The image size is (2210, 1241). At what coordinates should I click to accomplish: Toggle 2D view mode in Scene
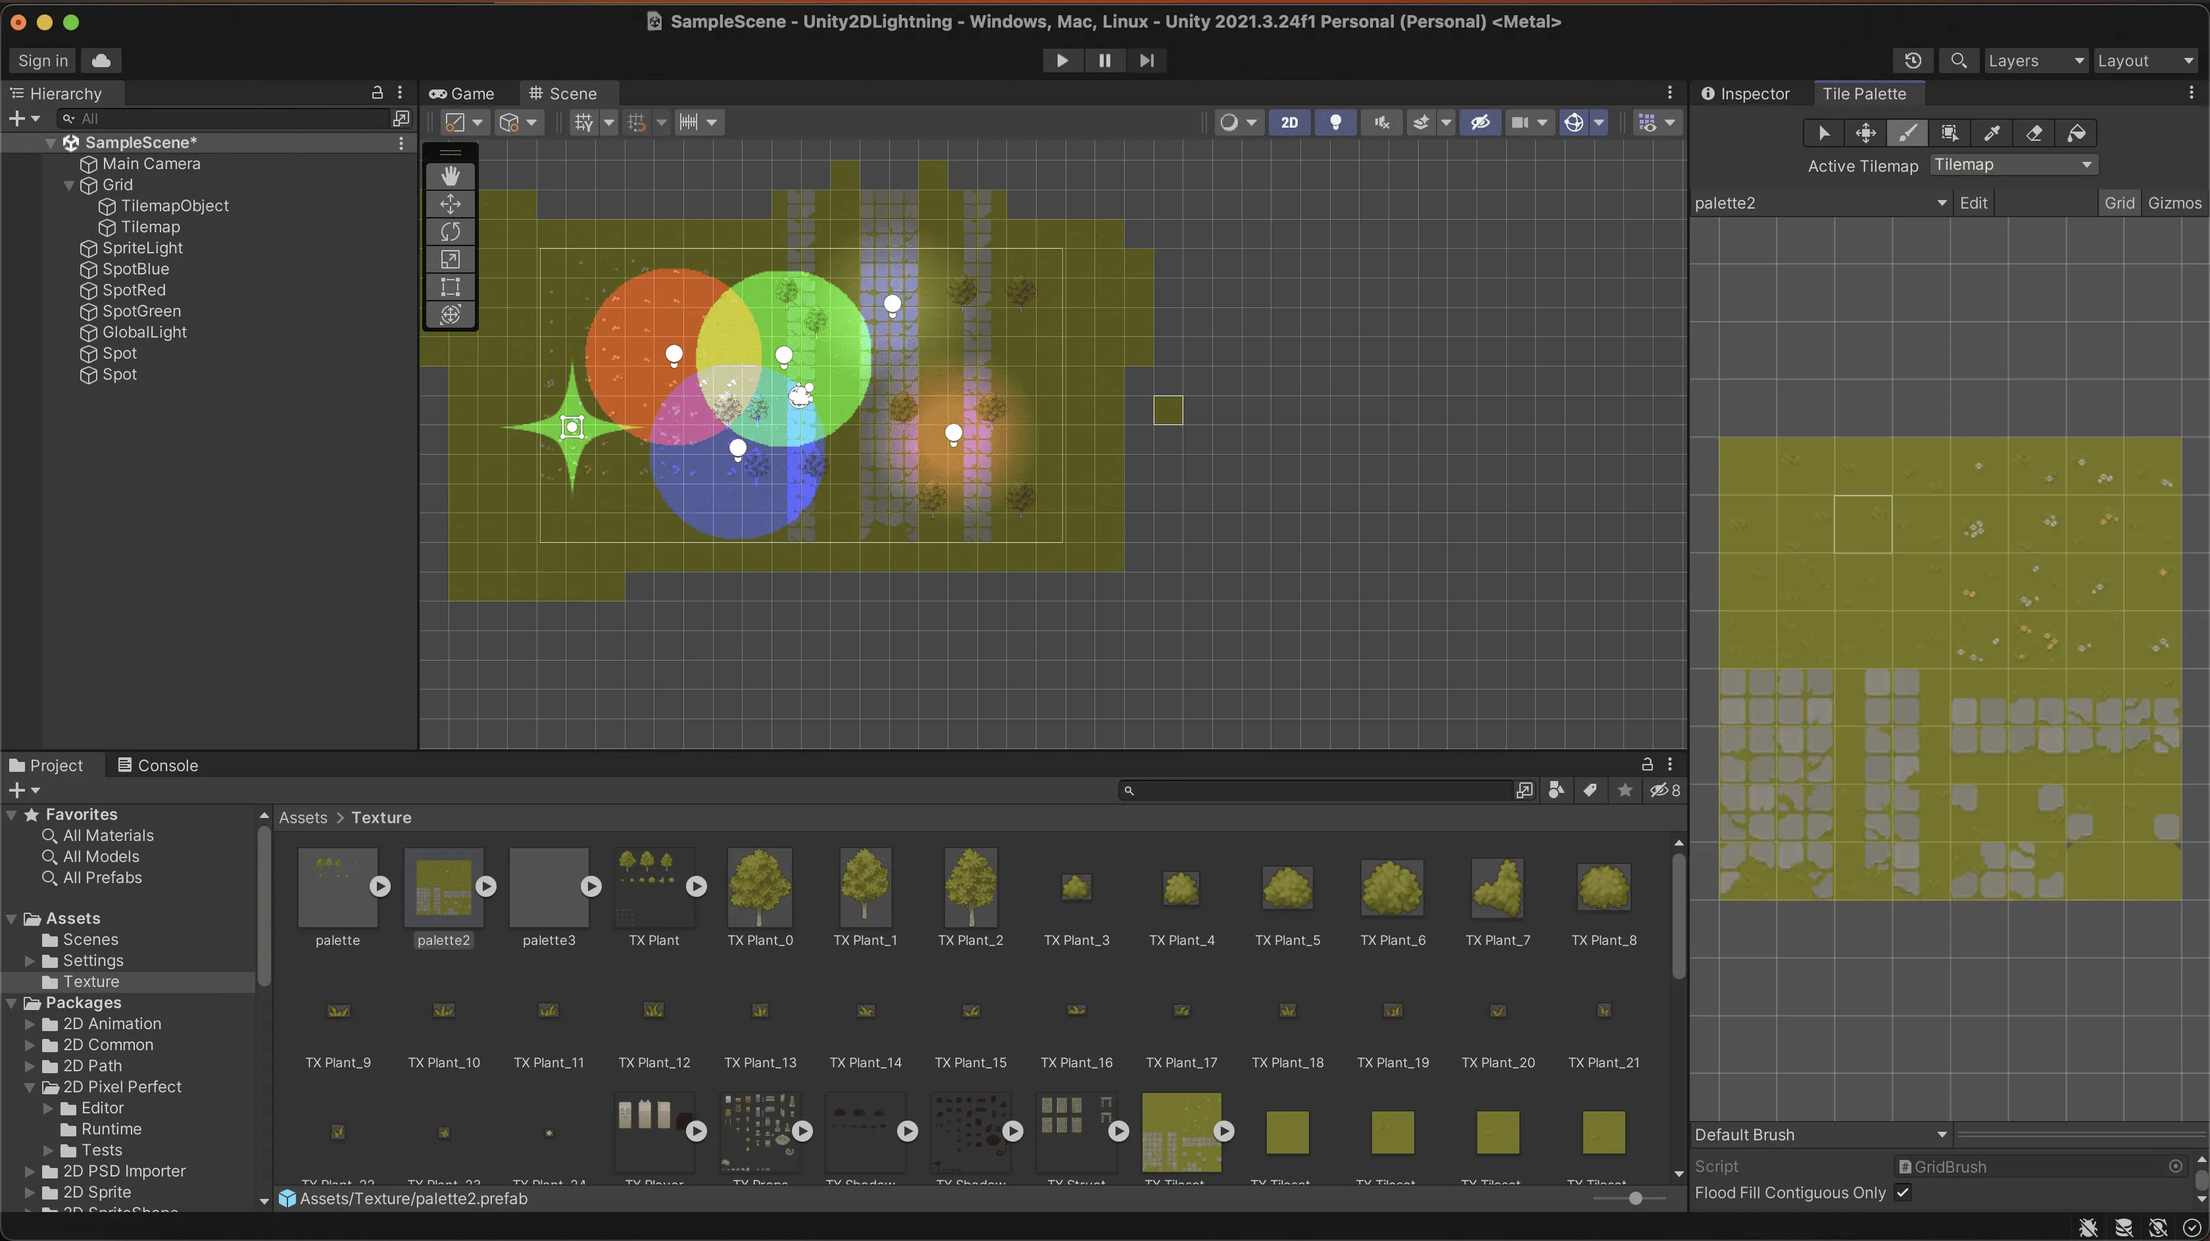click(1289, 122)
